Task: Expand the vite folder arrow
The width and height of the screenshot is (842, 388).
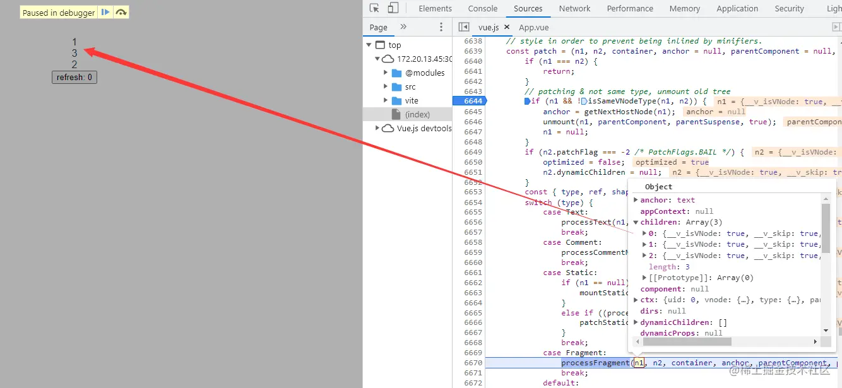Action: 386,100
